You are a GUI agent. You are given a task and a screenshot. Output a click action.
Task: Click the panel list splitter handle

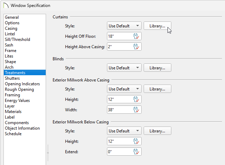(x=48, y=153)
